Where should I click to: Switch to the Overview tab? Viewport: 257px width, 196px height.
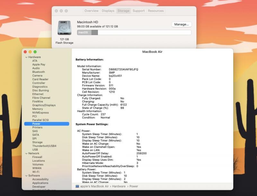[92, 11]
